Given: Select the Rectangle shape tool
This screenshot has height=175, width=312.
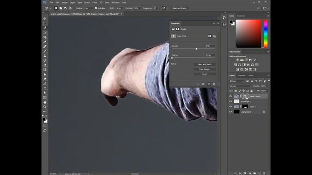Looking at the screenshot, I should [45, 98].
